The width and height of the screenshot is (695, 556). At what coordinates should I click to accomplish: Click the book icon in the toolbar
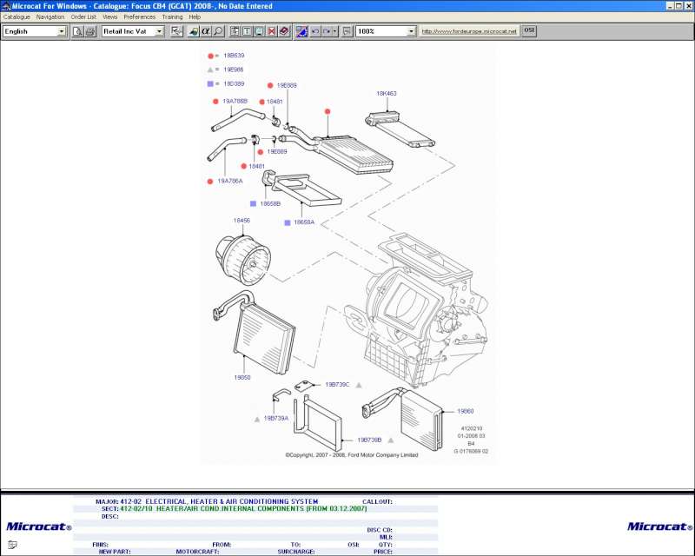284,31
